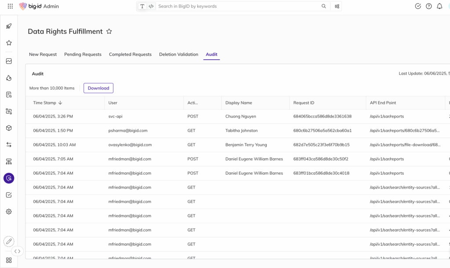Sort by the Time Stamp column header
This screenshot has height=268, width=450.
pyautogui.click(x=47, y=103)
